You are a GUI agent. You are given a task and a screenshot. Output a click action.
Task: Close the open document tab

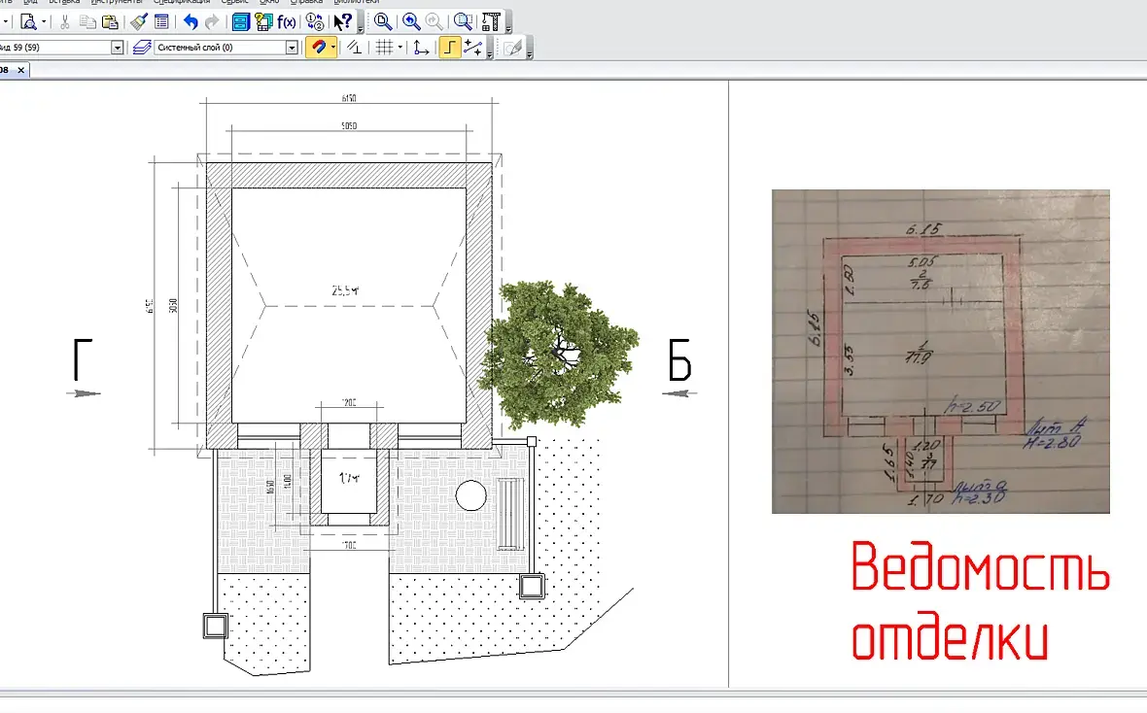21,70
